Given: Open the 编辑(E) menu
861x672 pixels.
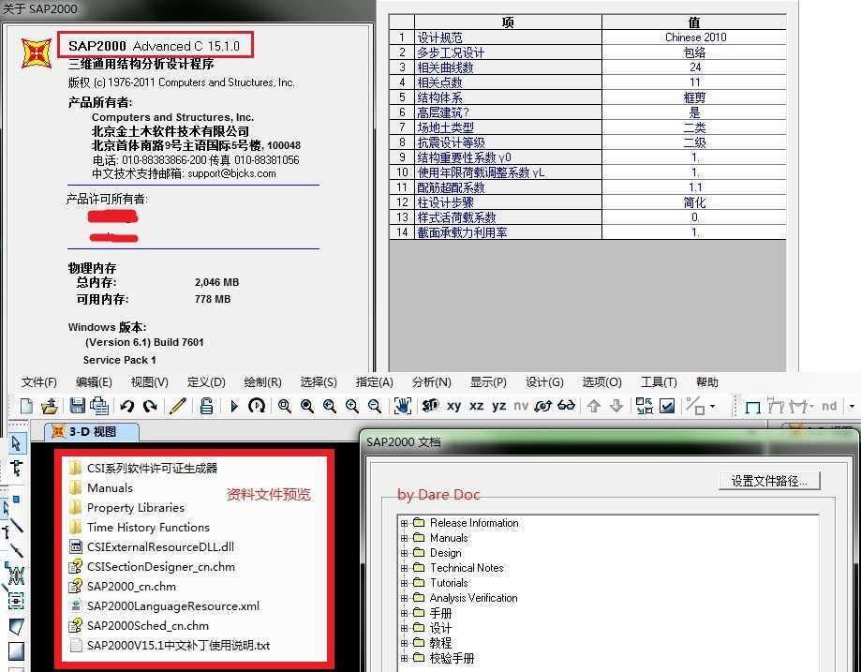Looking at the screenshot, I should [94, 381].
